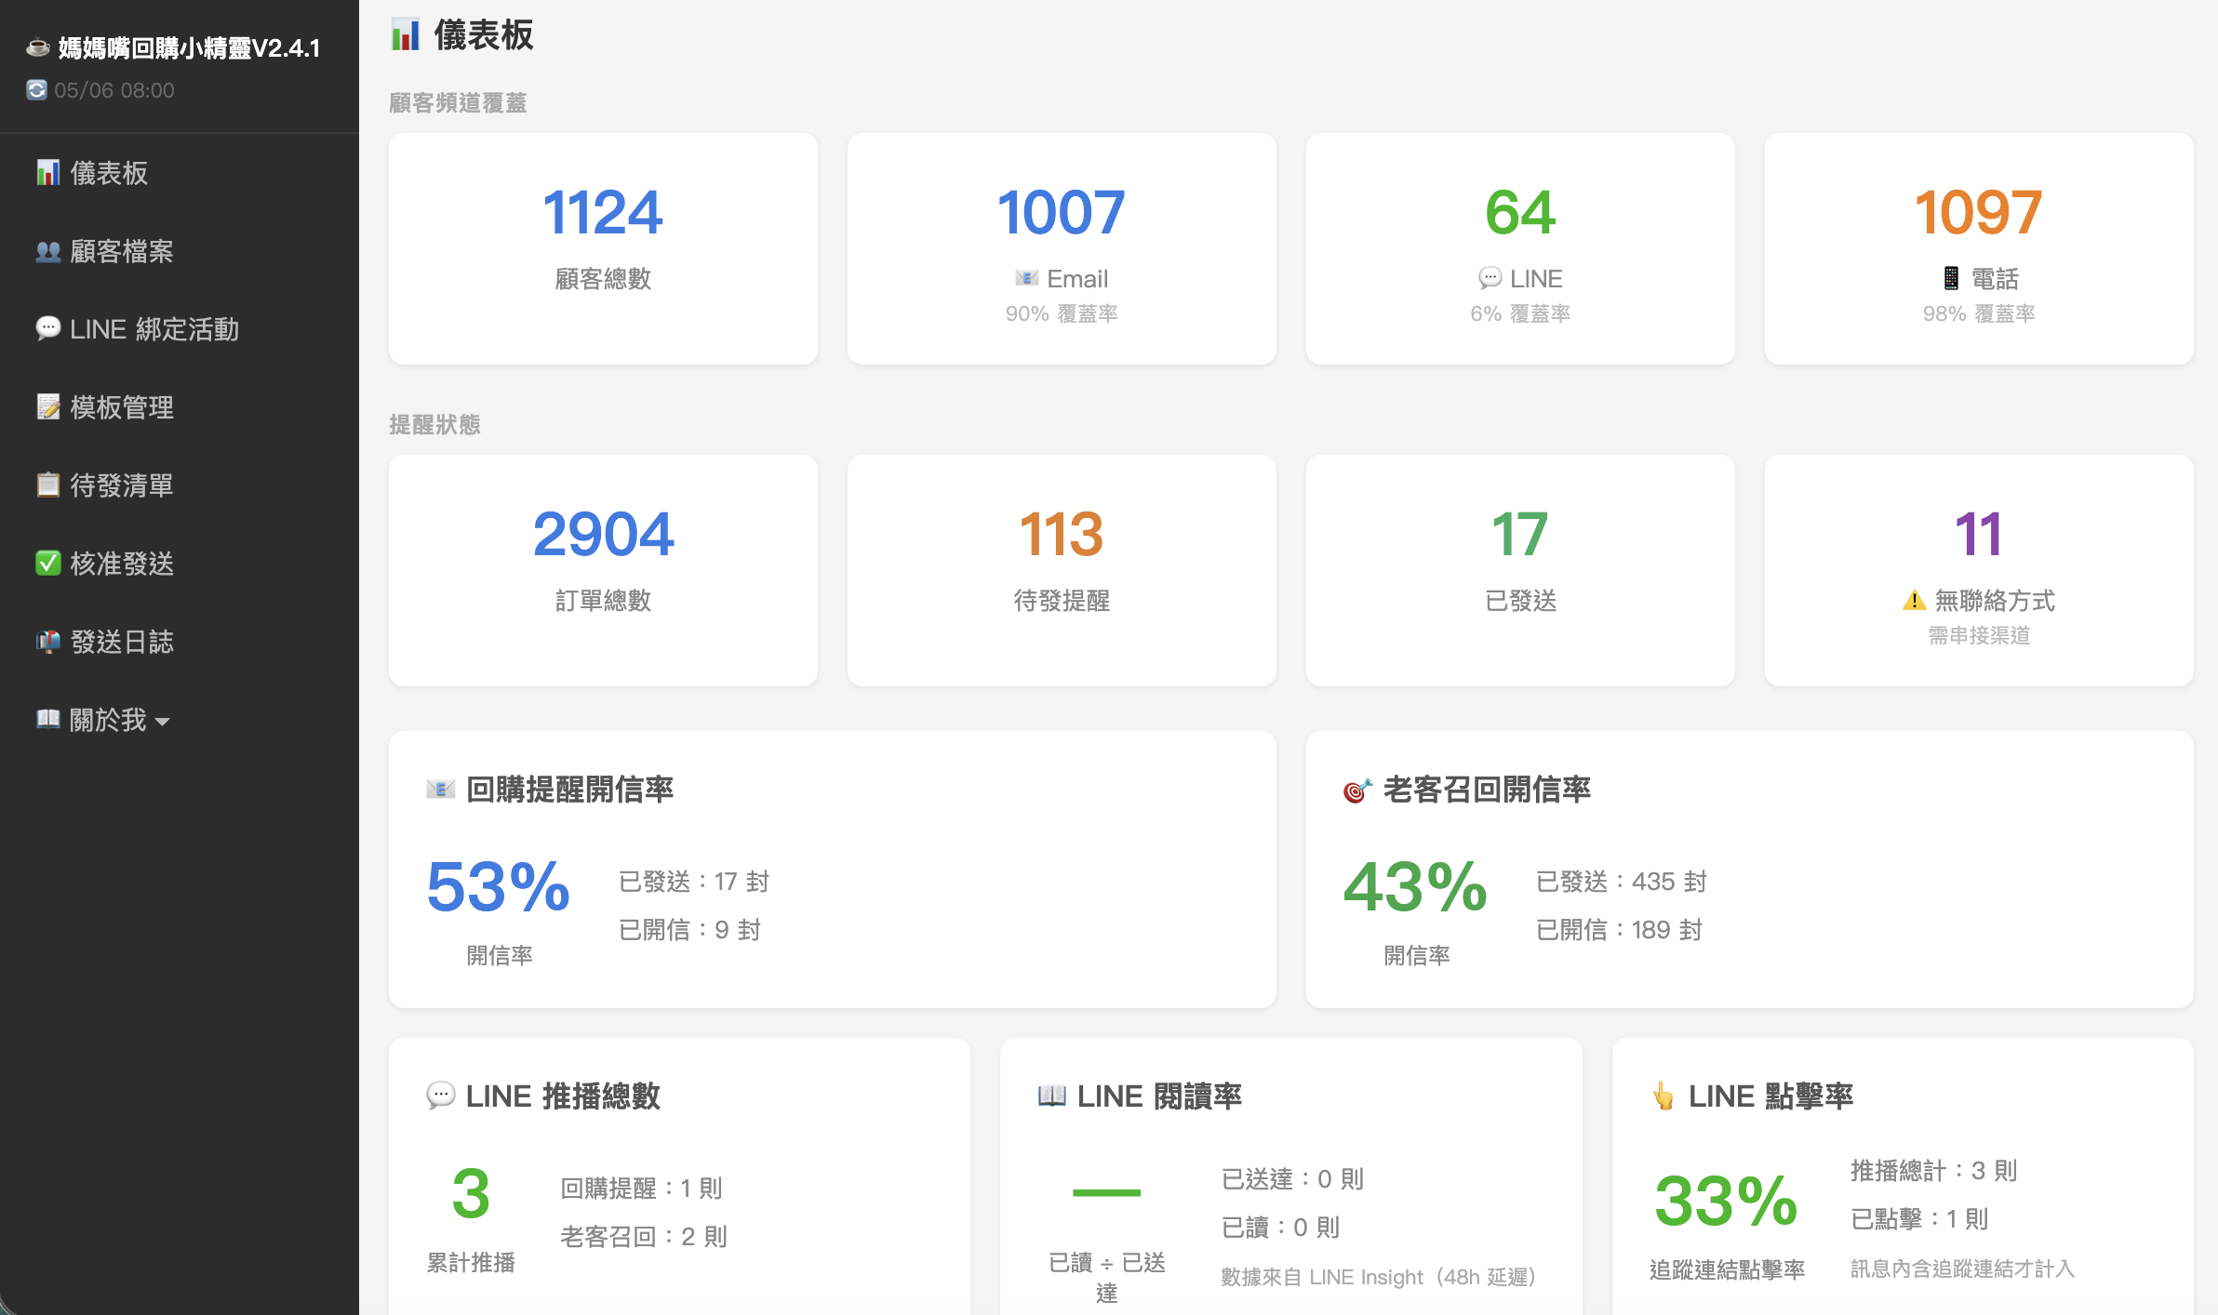Click the speech bubble icon beside LINE 綁定活動
This screenshot has height=1315, width=2218.
tap(48, 329)
